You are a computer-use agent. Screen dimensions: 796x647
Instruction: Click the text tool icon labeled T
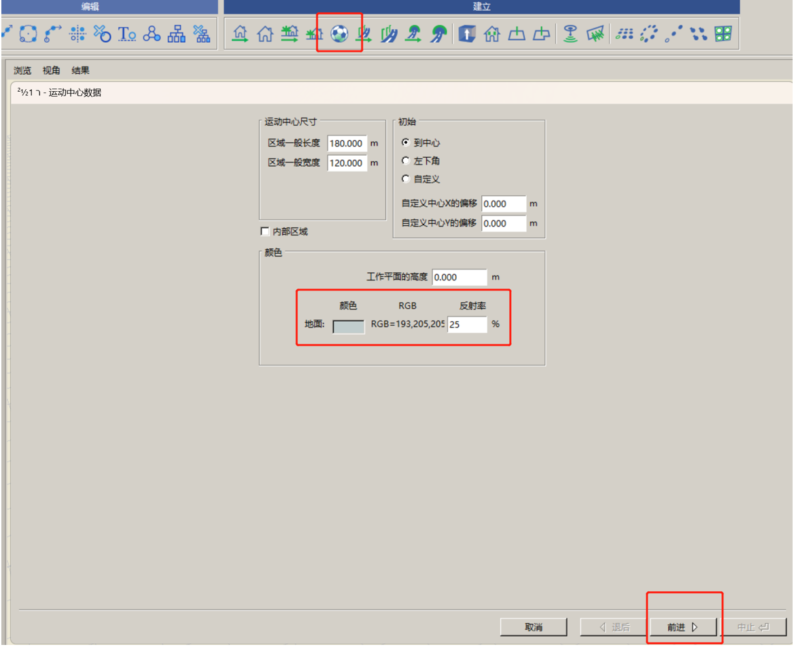(x=126, y=34)
